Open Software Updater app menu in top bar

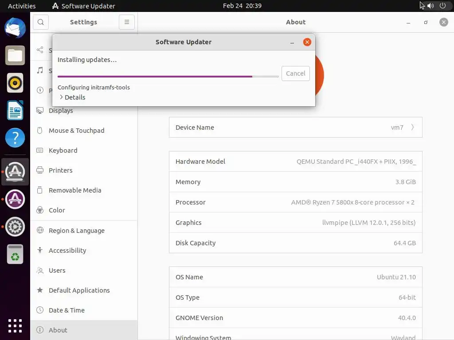pos(84,6)
